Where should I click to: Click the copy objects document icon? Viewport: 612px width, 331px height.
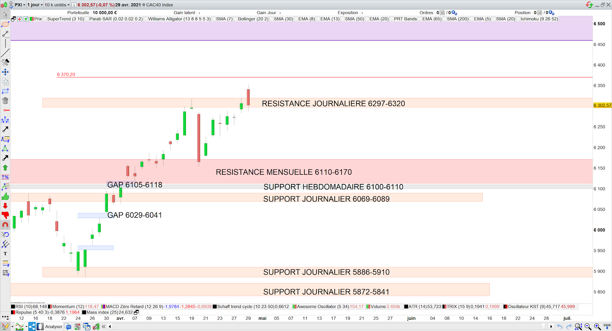coord(5,82)
